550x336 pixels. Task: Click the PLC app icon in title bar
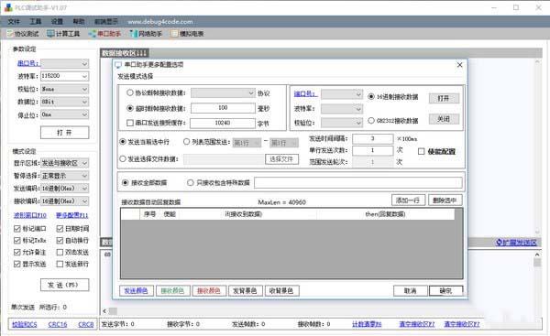tap(8, 7)
